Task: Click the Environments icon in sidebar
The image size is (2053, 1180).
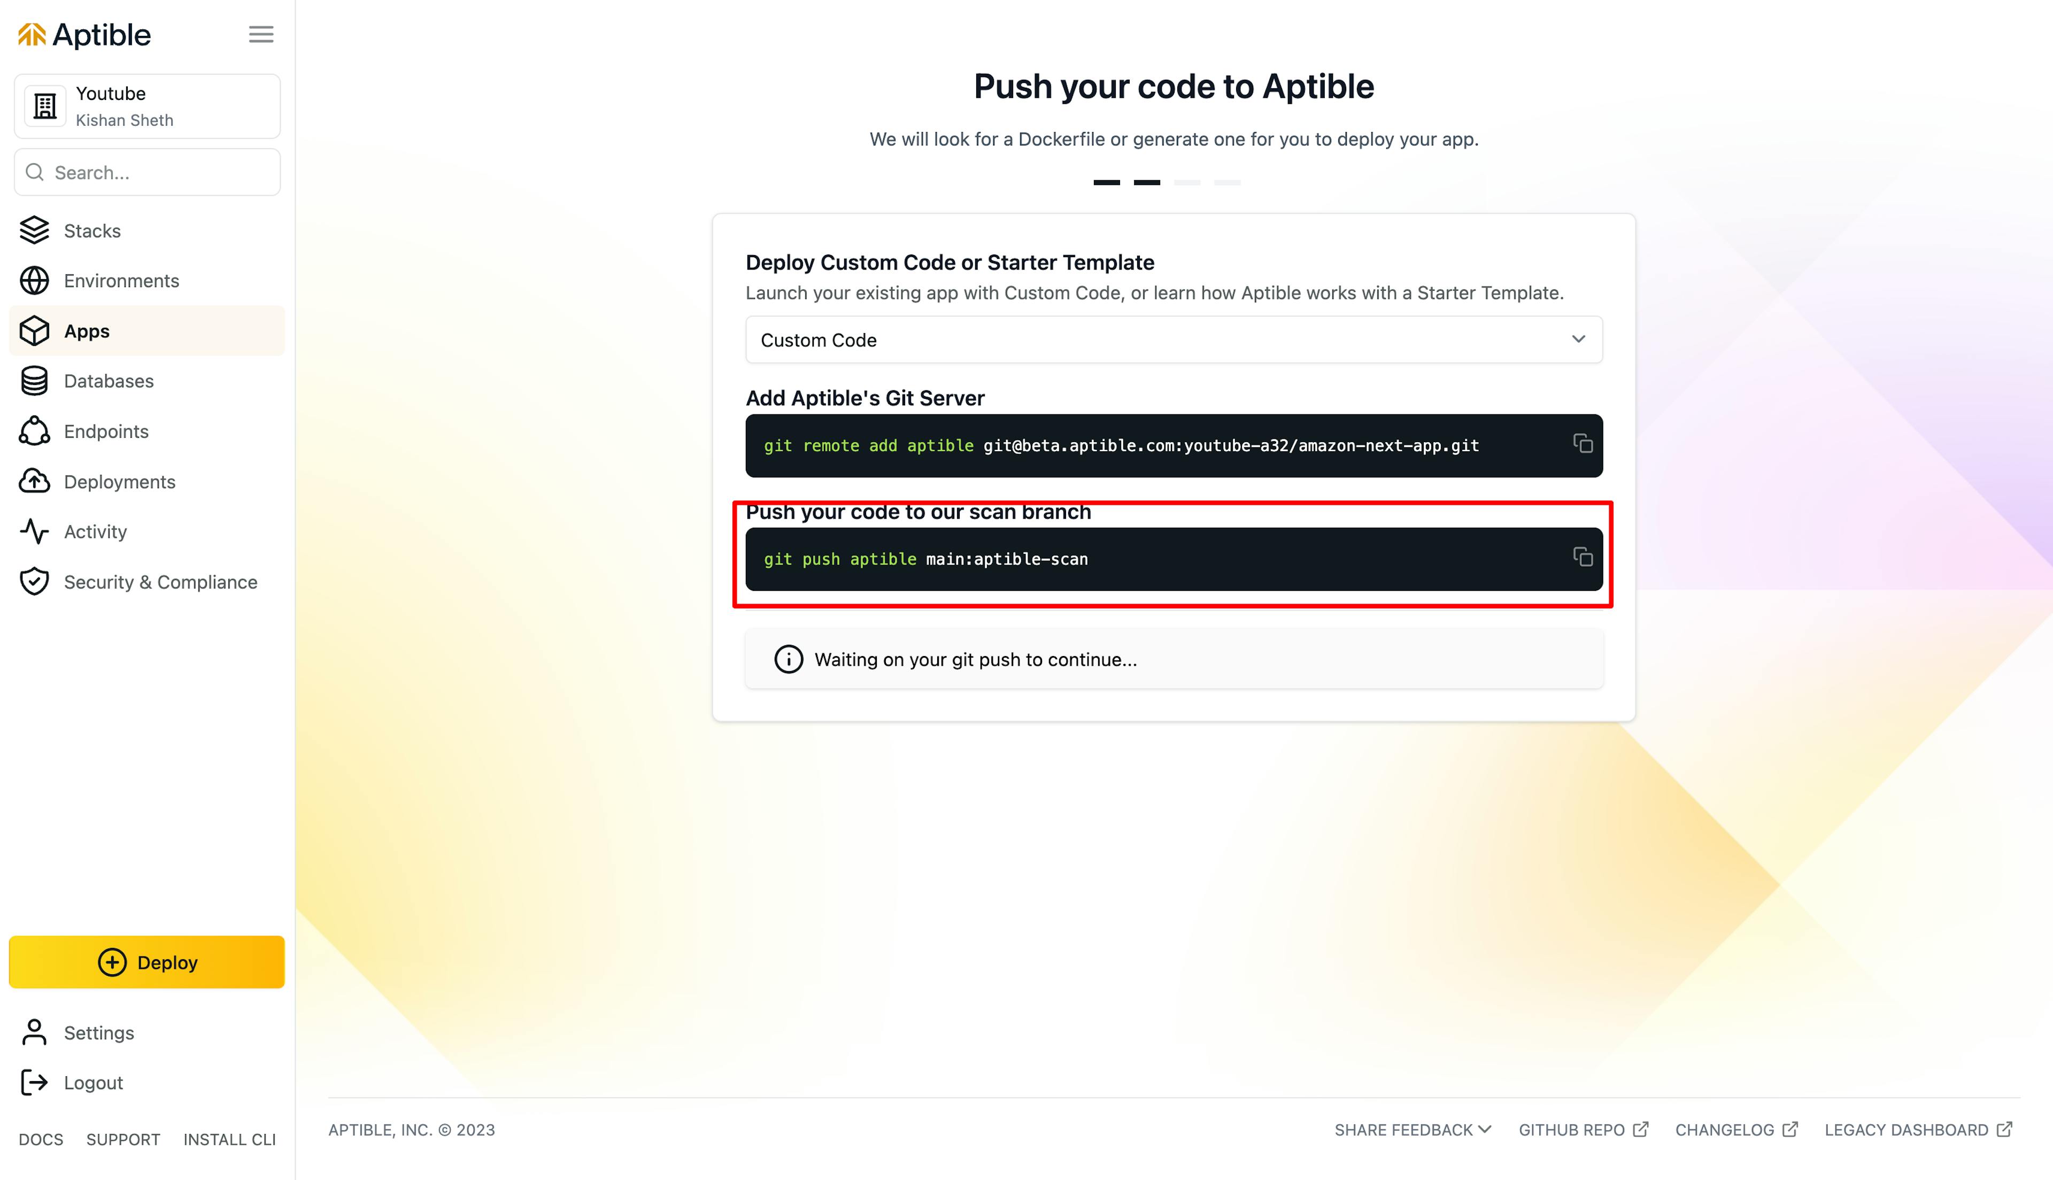Action: point(35,279)
